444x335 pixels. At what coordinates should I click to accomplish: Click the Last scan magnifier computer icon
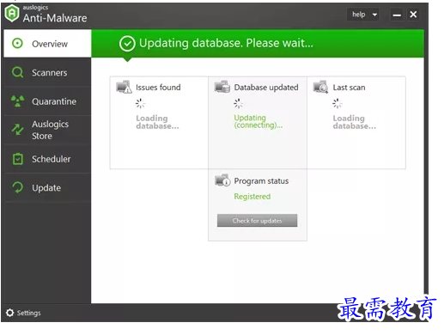point(320,87)
